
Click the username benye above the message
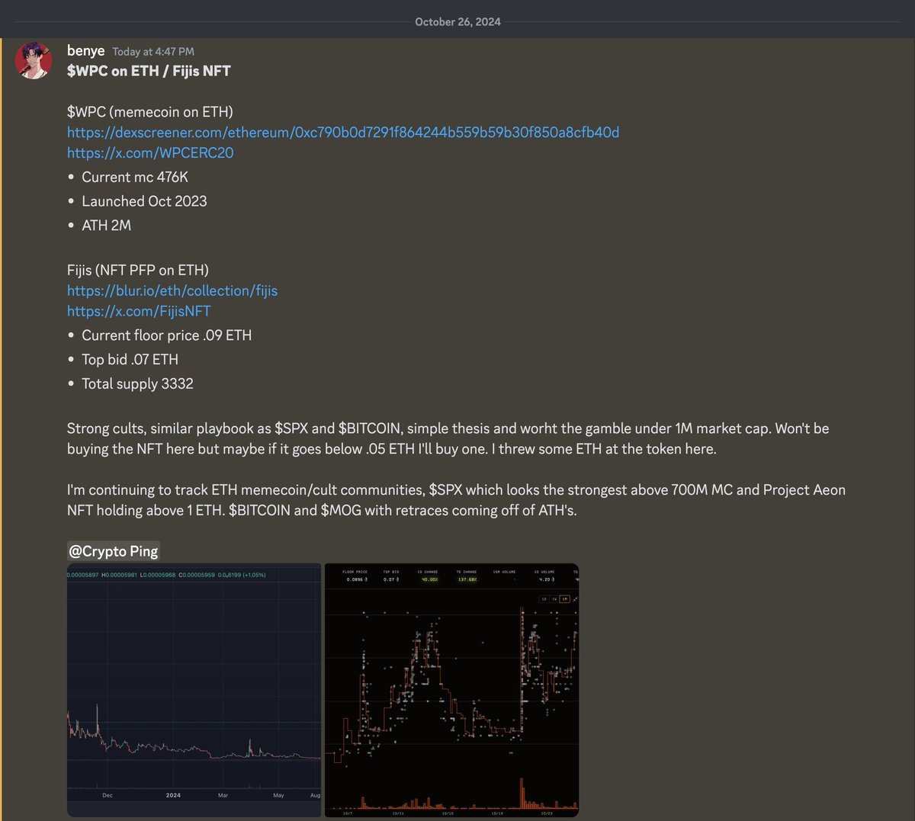tap(85, 51)
